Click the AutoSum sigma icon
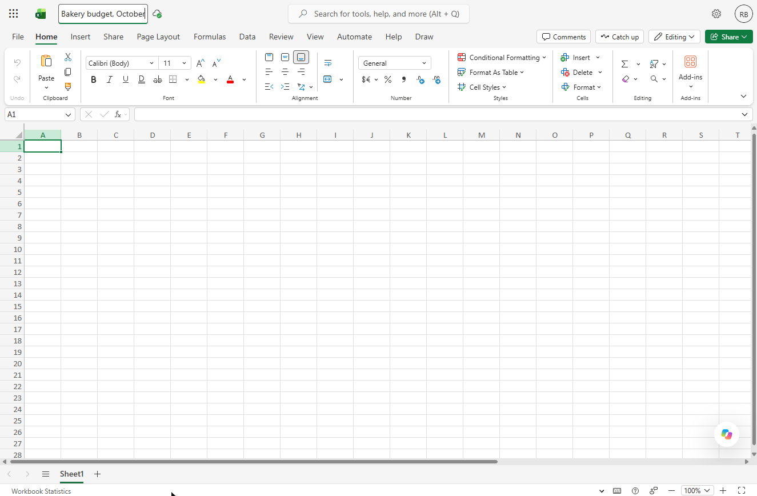 pos(625,64)
